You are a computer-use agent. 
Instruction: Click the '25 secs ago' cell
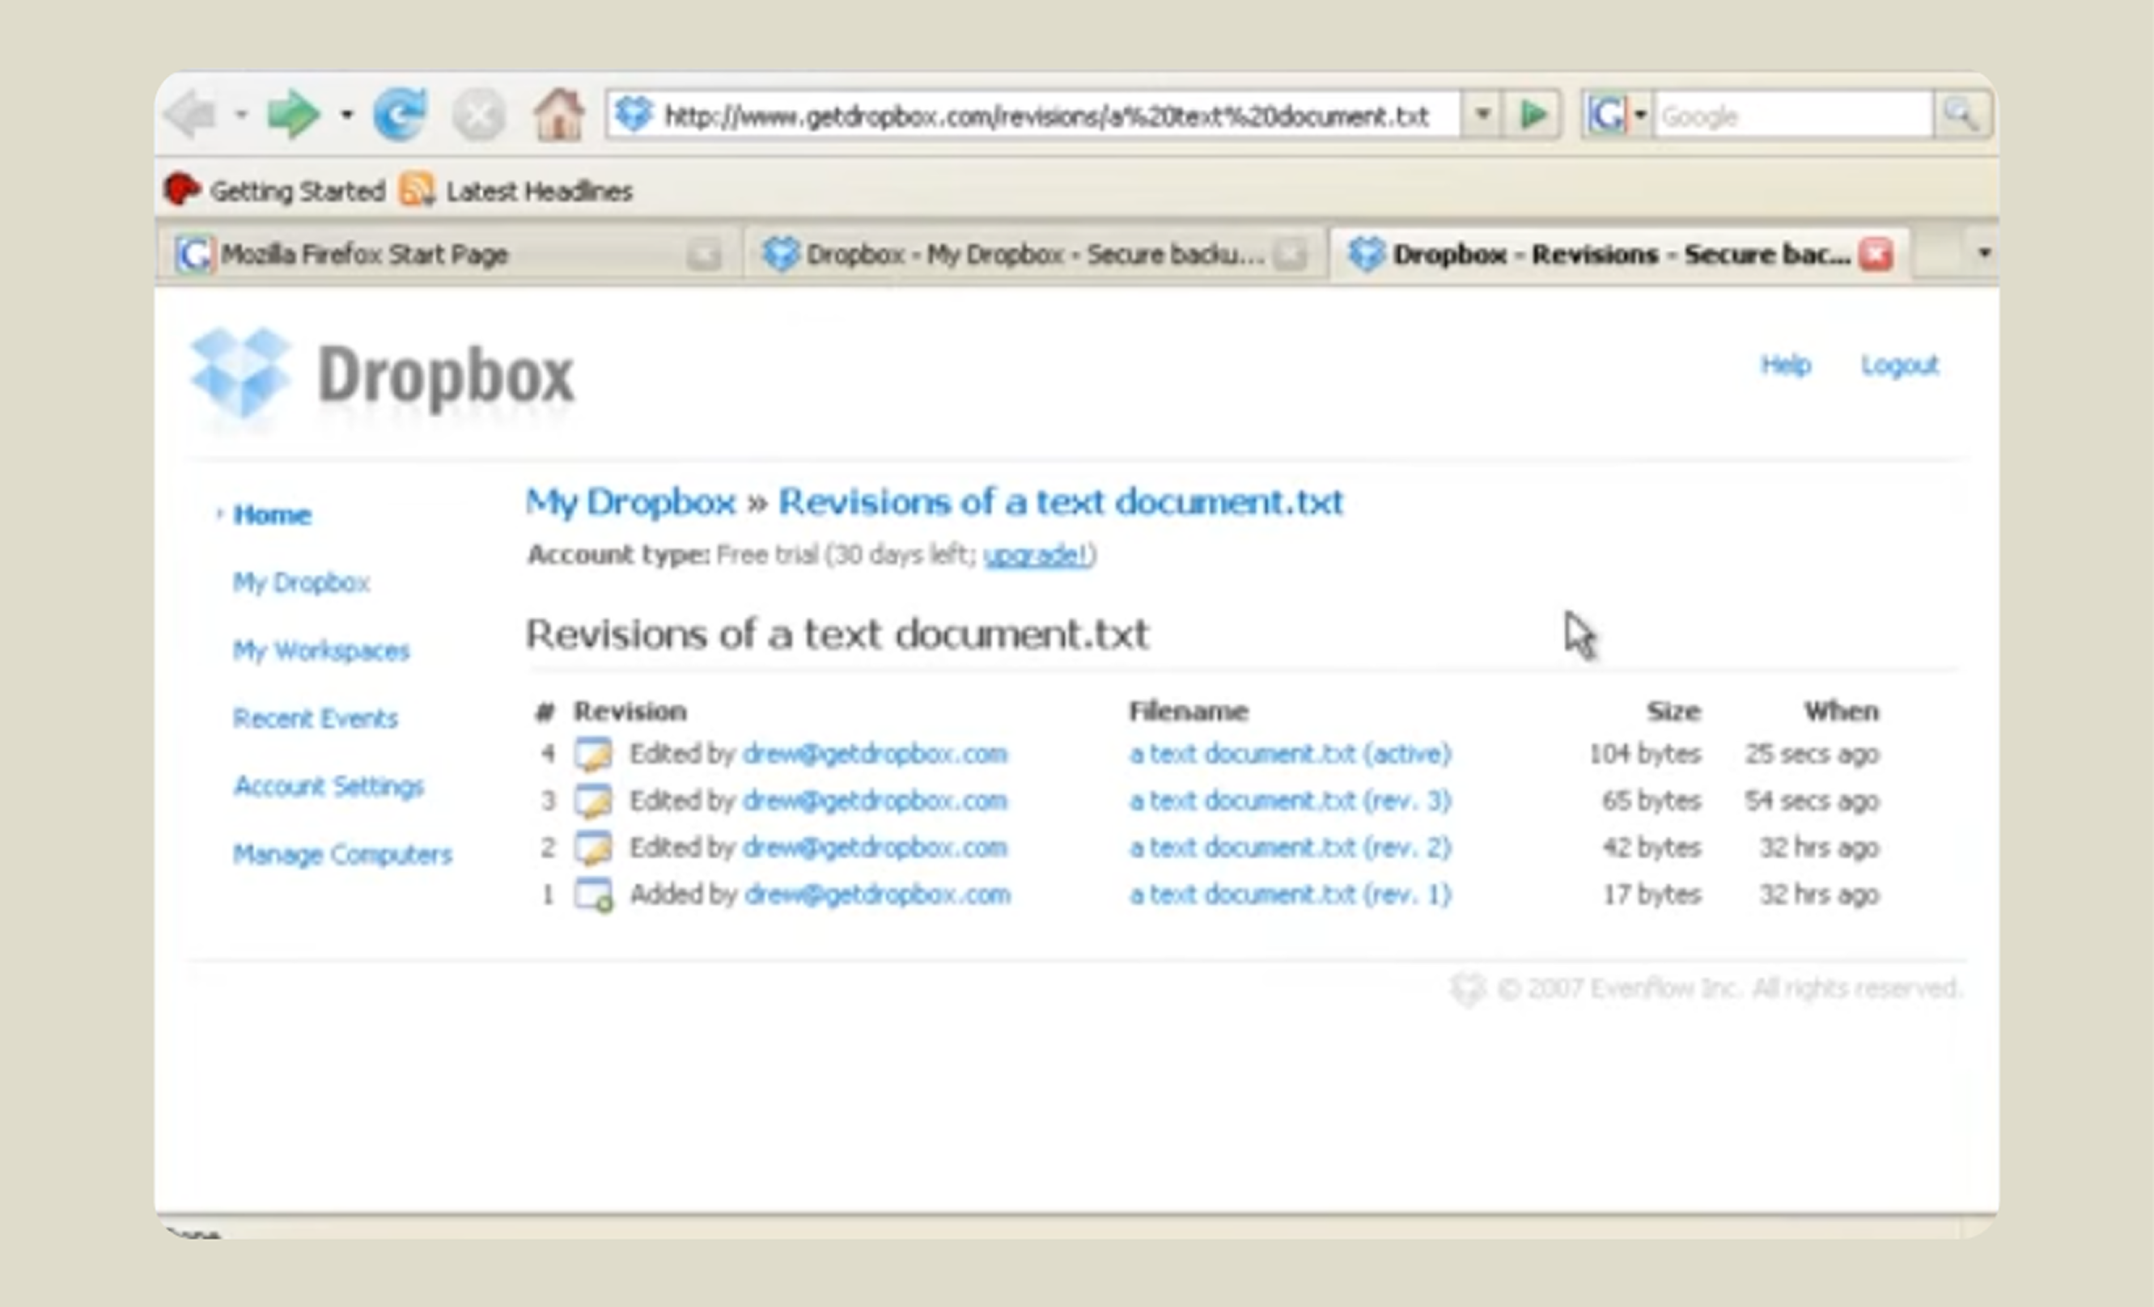coord(1811,754)
